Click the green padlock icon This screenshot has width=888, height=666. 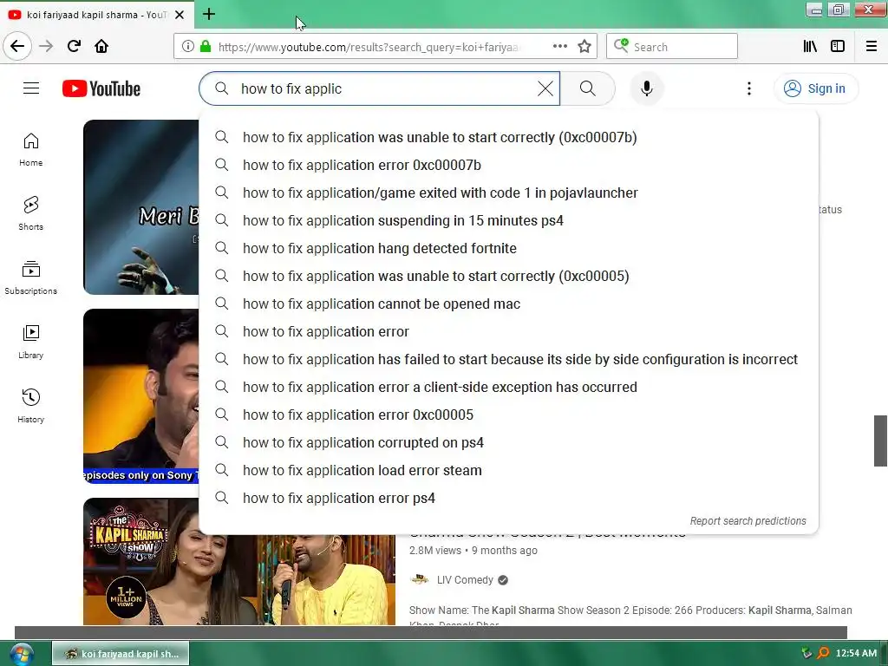tap(206, 47)
